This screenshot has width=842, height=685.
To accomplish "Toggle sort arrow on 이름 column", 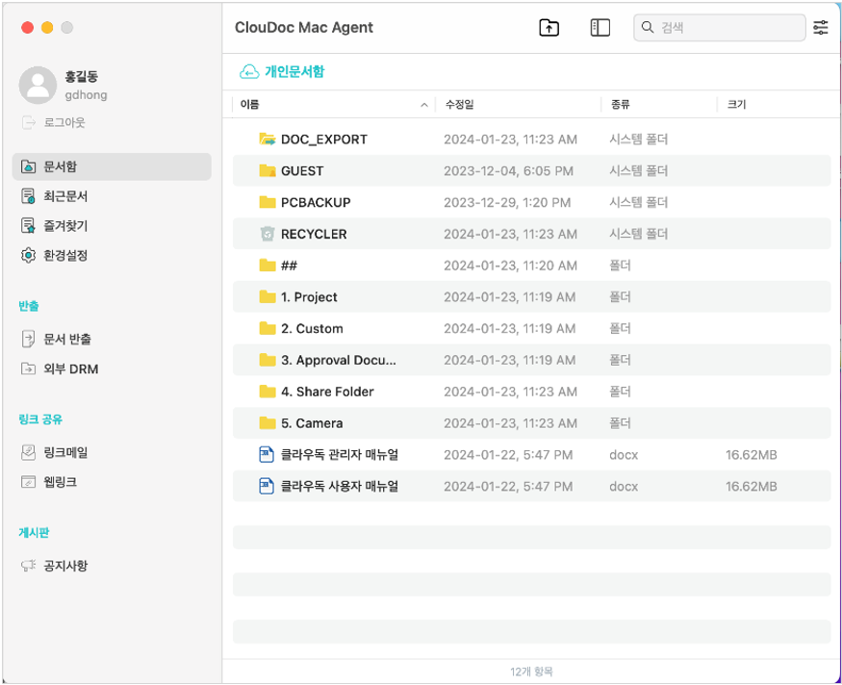I will click(x=424, y=105).
